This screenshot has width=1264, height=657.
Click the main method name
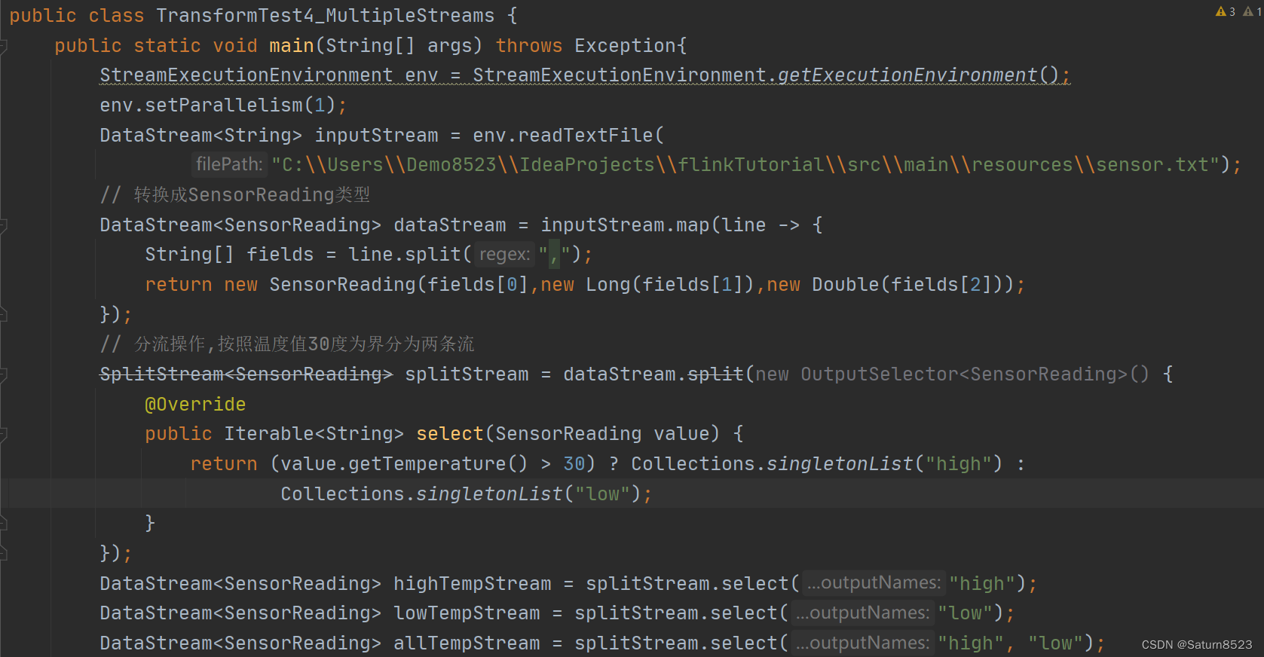pyautogui.click(x=292, y=46)
